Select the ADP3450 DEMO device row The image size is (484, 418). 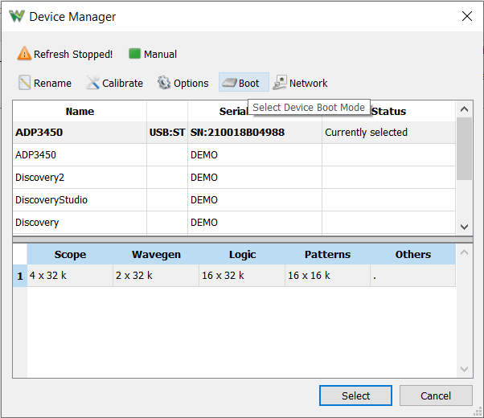pyautogui.click(x=234, y=155)
